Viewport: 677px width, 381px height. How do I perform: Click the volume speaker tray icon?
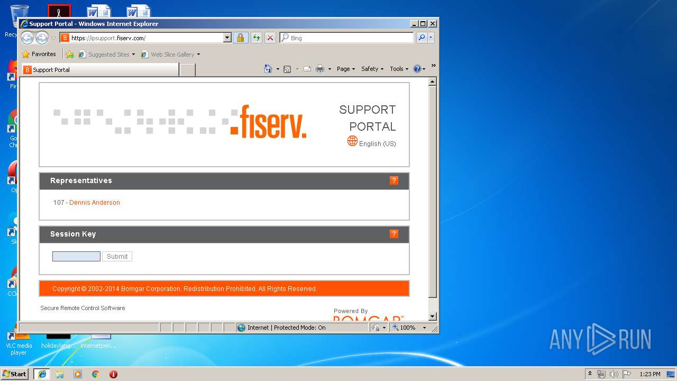(x=614, y=374)
